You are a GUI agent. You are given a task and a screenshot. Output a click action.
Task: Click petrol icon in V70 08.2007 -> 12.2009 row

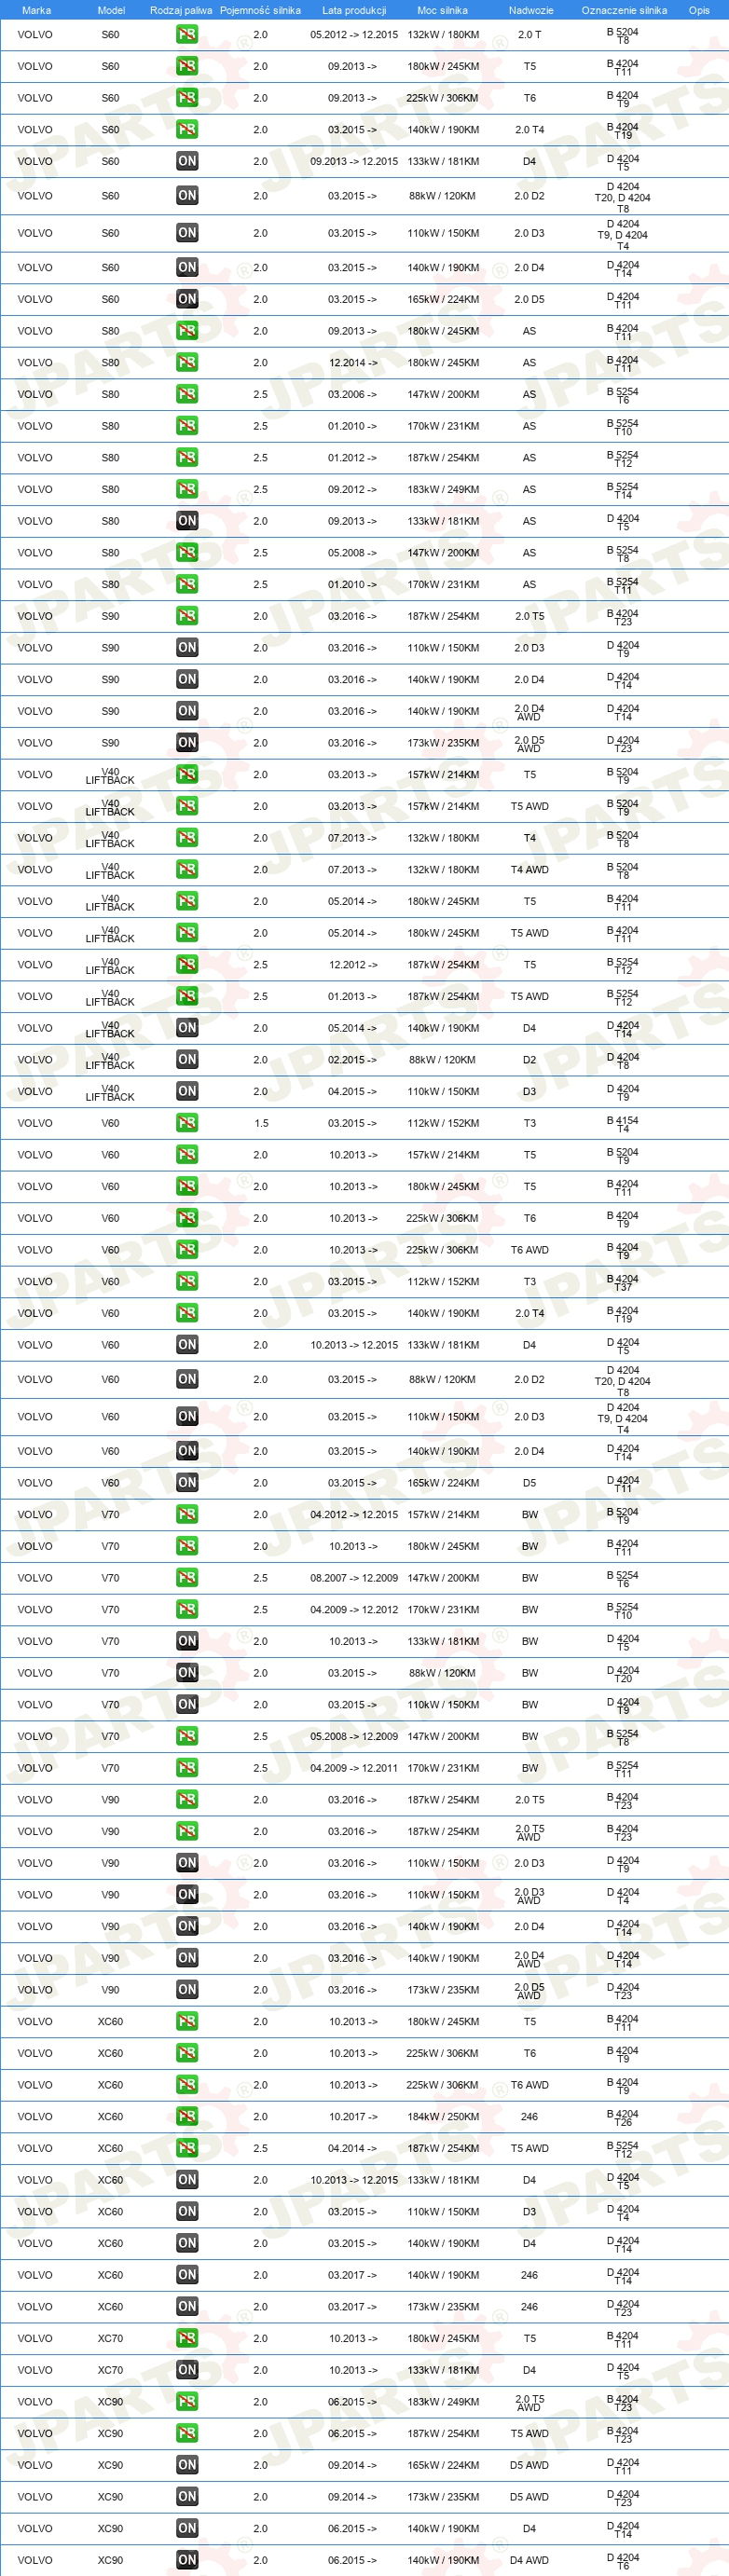coord(187,1578)
